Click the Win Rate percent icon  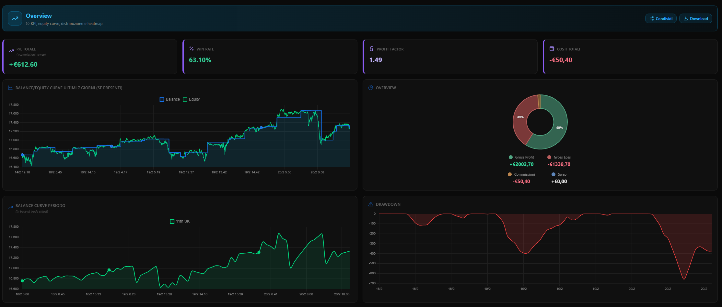tap(192, 49)
